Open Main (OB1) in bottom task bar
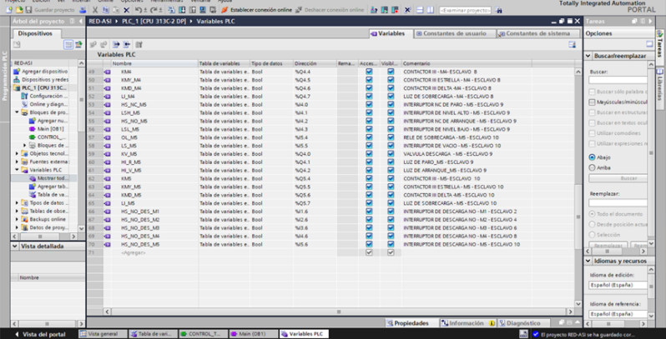The image size is (666, 339). (x=254, y=334)
